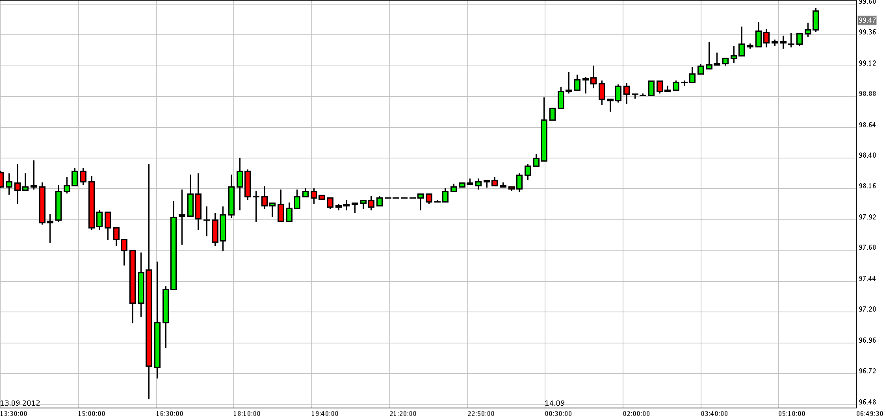Click the 18:10:00 time axis label

[247, 414]
